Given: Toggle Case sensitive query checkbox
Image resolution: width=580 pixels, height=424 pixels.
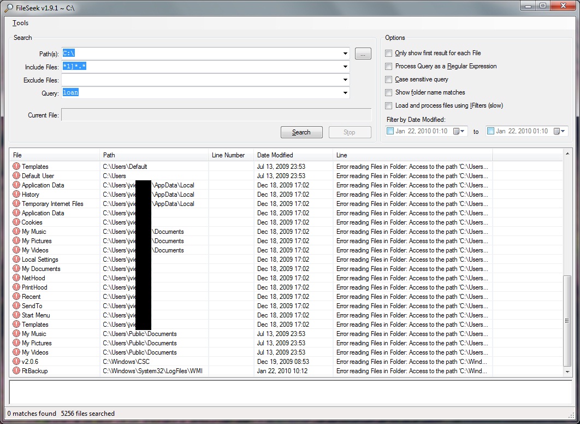Looking at the screenshot, I should [x=389, y=79].
